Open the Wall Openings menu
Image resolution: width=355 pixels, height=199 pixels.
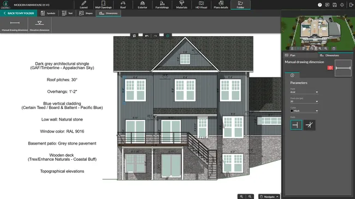pyautogui.click(x=103, y=5)
